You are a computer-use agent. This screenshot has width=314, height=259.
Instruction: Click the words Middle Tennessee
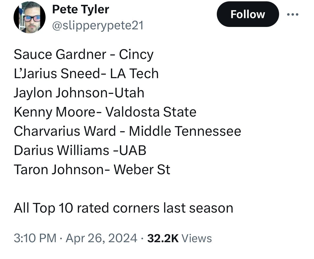pos(185,131)
